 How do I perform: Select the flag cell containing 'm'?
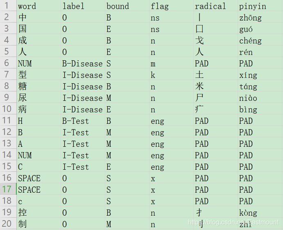point(153,64)
